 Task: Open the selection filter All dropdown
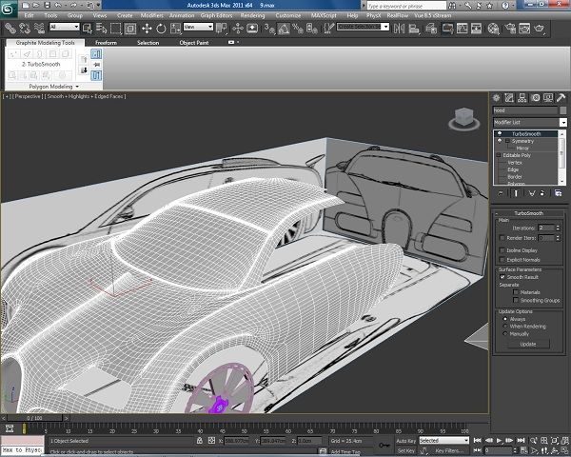(65, 27)
